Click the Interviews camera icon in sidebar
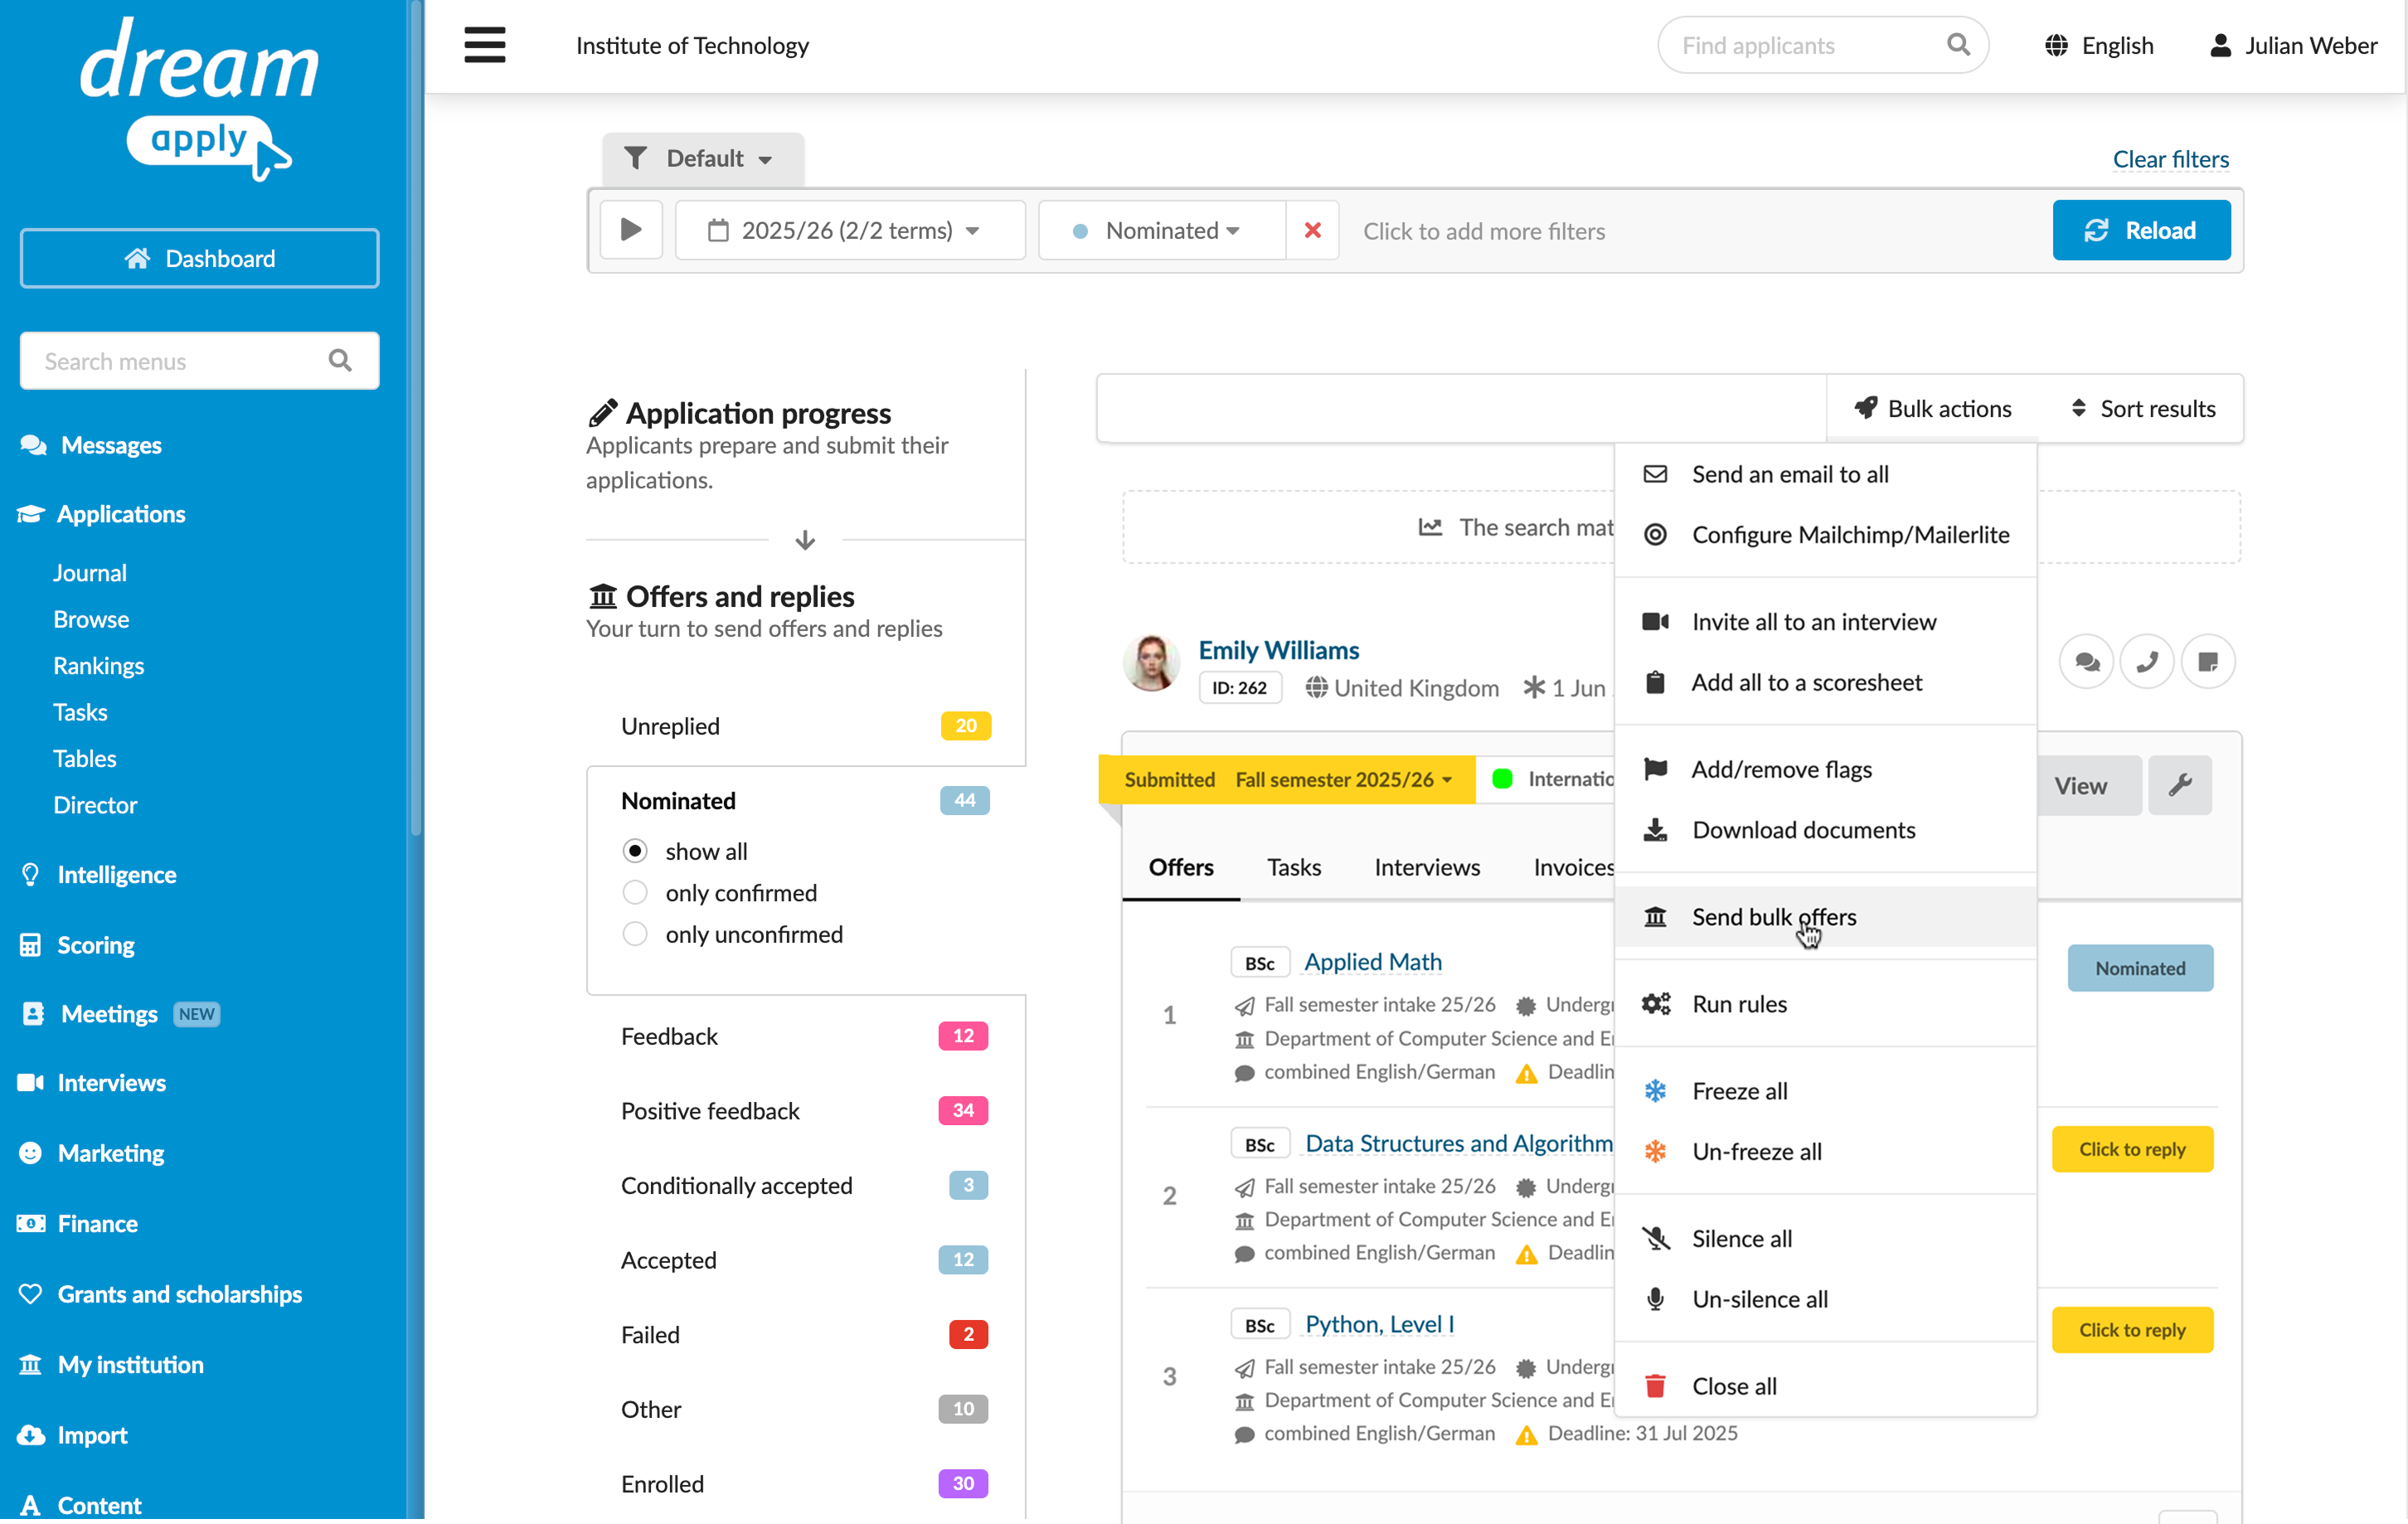The image size is (2408, 1524). (x=31, y=1083)
